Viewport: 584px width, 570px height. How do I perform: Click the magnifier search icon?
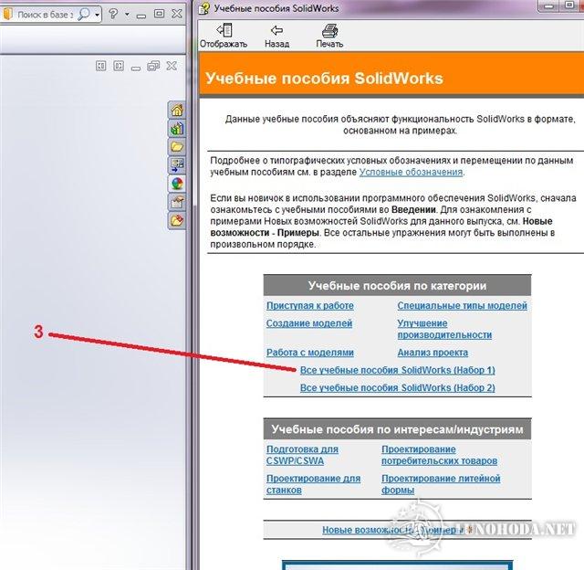pyautogui.click(x=84, y=15)
